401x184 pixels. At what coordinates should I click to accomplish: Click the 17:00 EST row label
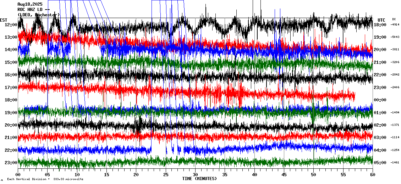pos(11,88)
